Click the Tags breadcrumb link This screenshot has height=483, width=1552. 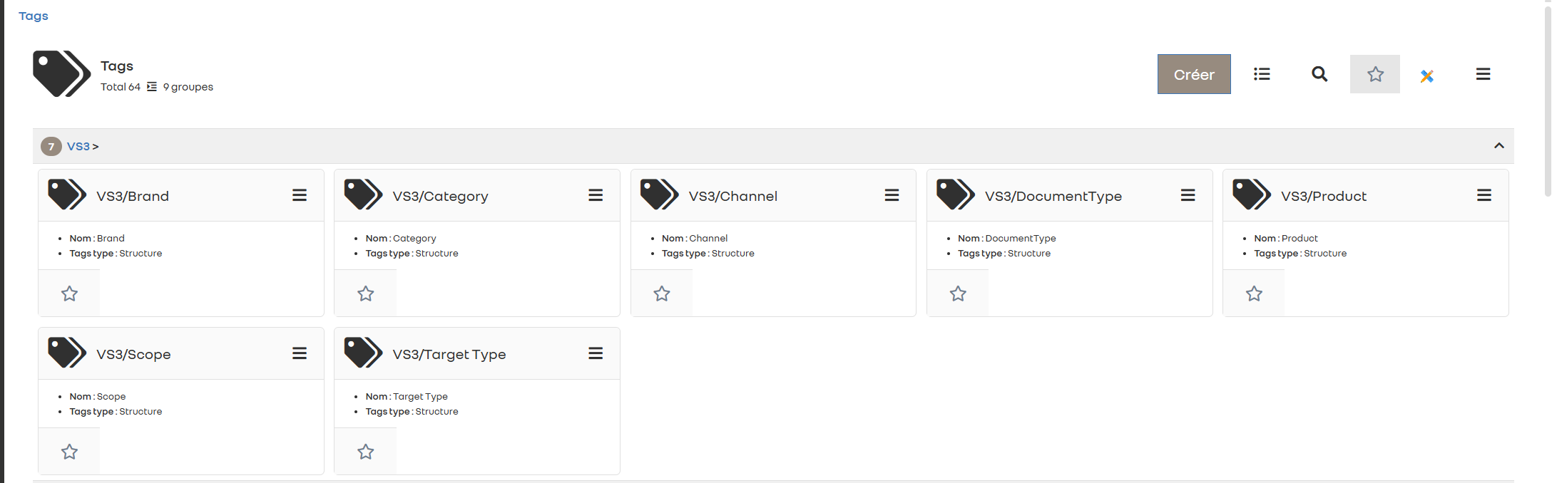pos(34,16)
